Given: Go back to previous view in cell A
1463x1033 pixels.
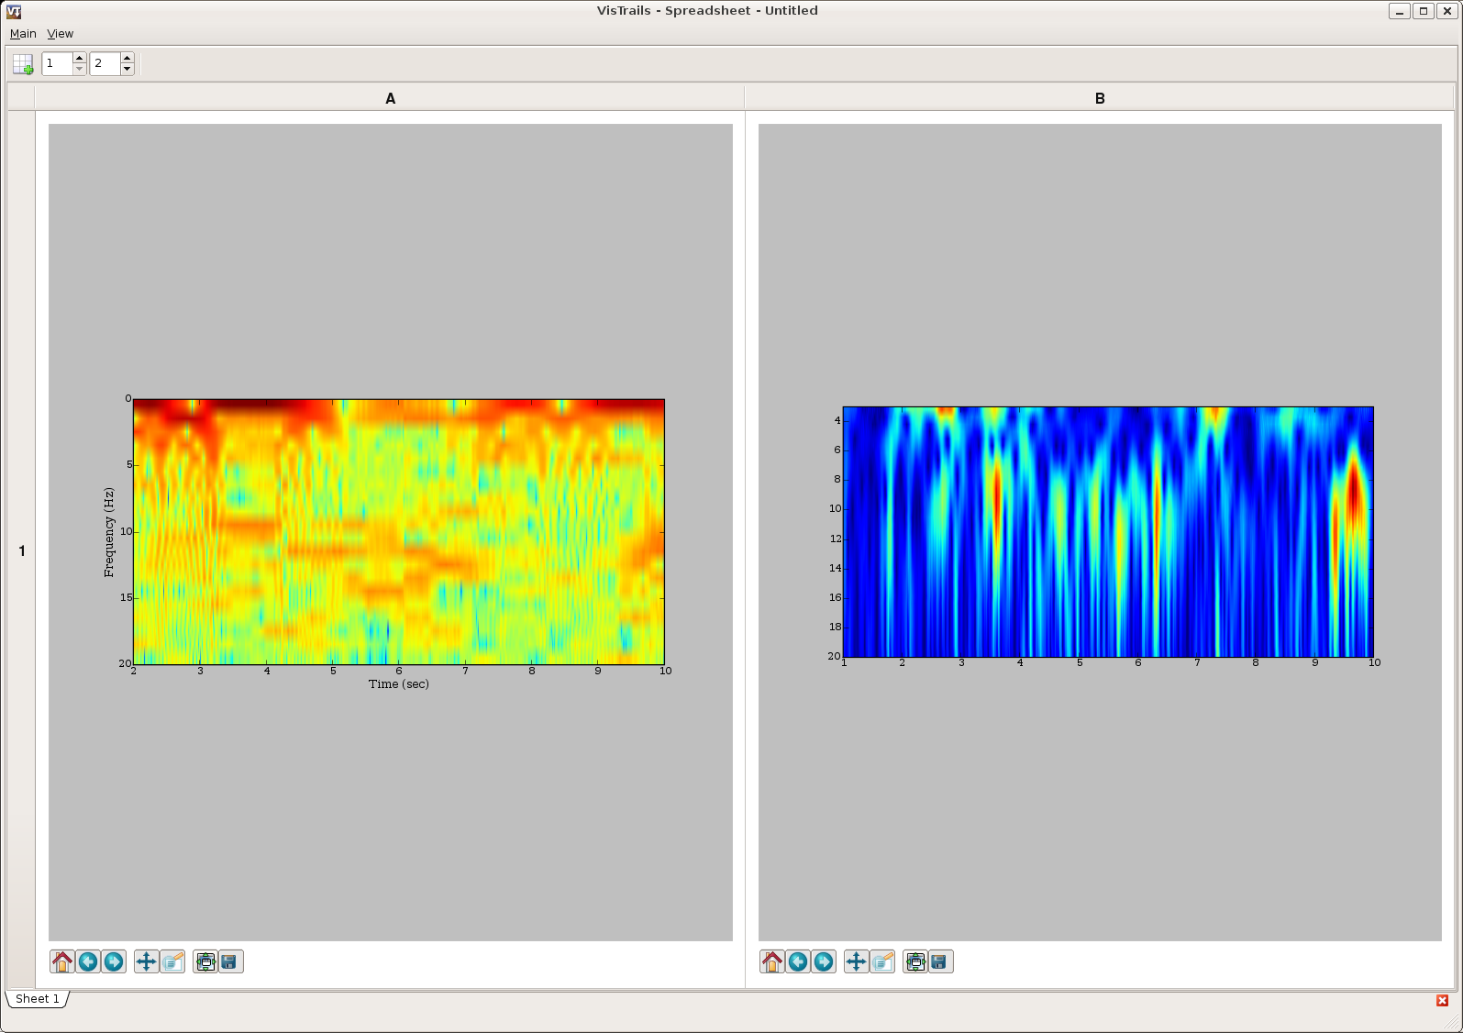Looking at the screenshot, I should click(88, 961).
